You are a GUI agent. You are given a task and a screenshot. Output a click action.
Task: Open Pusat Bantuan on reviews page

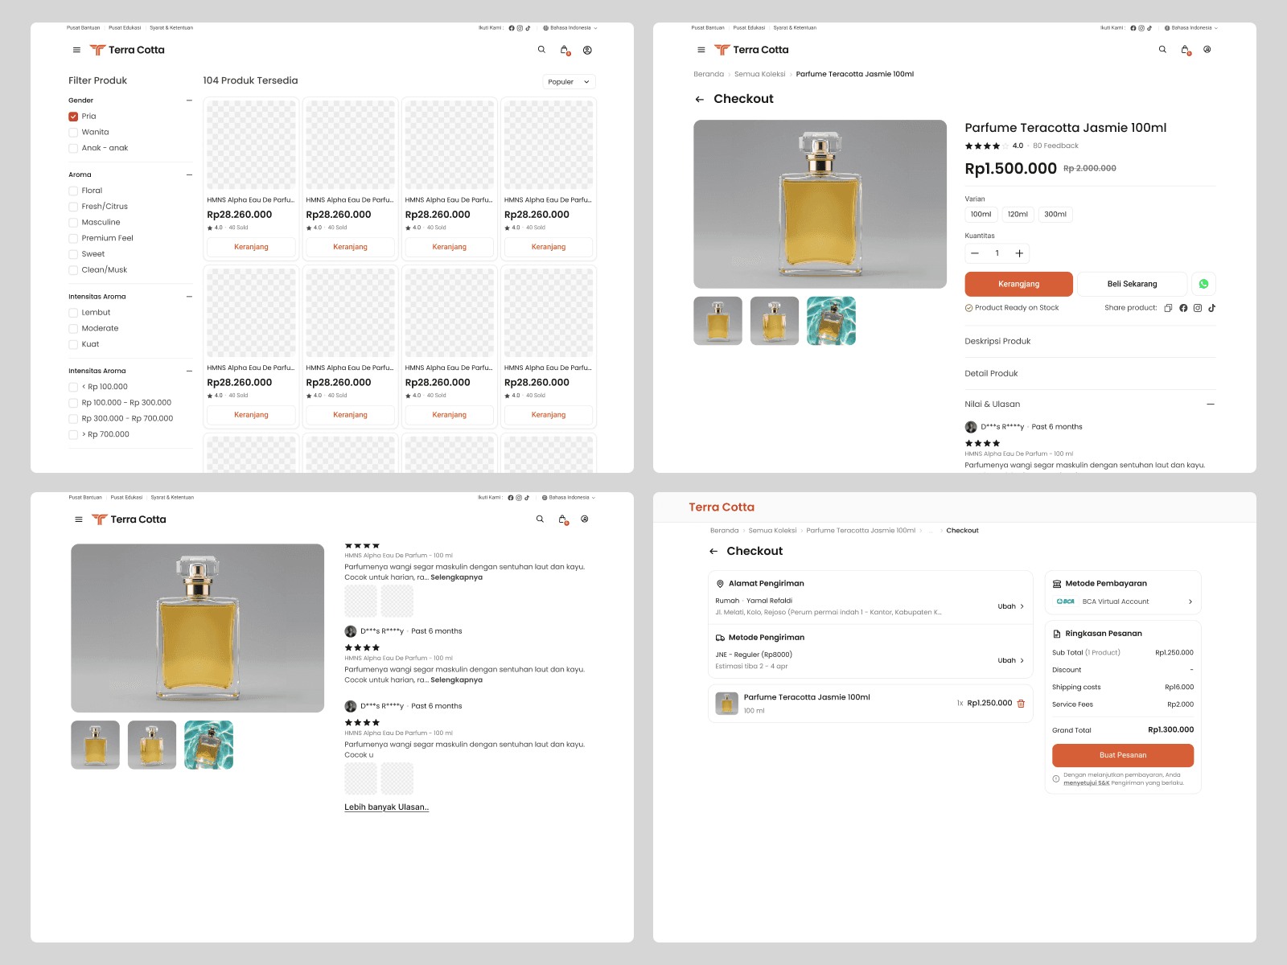point(85,498)
